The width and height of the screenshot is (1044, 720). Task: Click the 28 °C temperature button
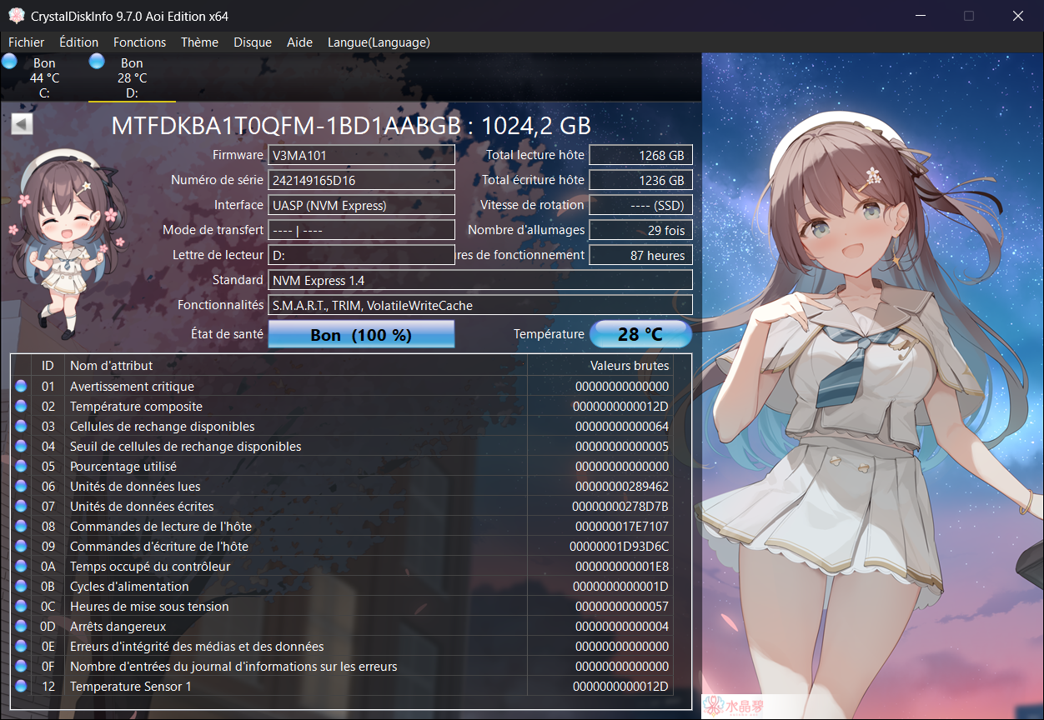[640, 334]
